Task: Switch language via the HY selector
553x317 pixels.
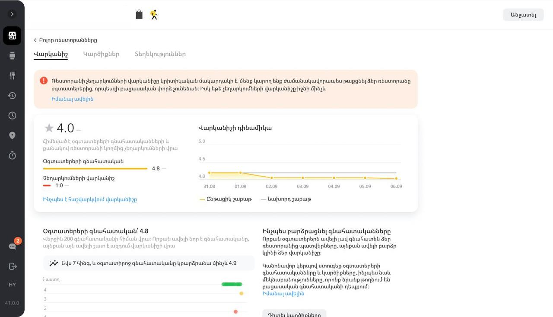Action: (x=12, y=285)
